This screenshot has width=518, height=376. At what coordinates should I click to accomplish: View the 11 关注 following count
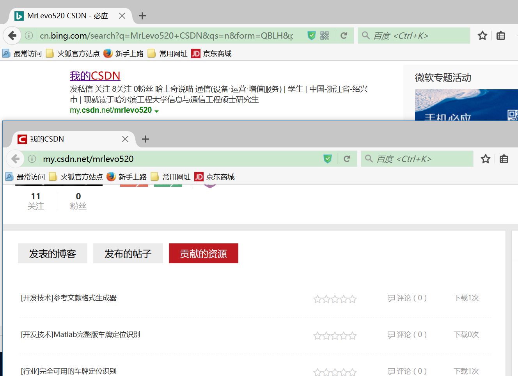pyautogui.click(x=35, y=201)
